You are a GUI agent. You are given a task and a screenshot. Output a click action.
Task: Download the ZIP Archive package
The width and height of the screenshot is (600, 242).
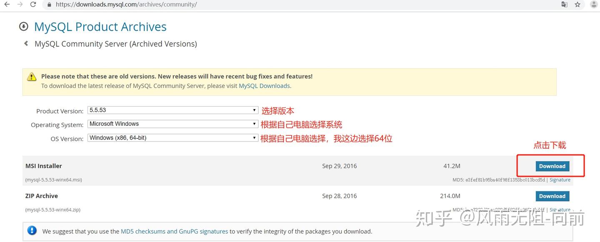552,196
